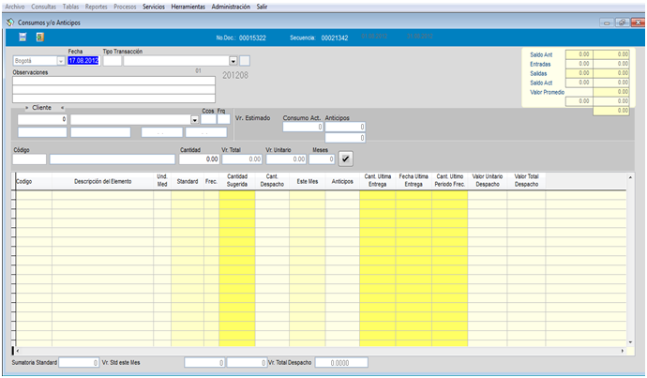Click the third Observaciones text line

coord(113,98)
